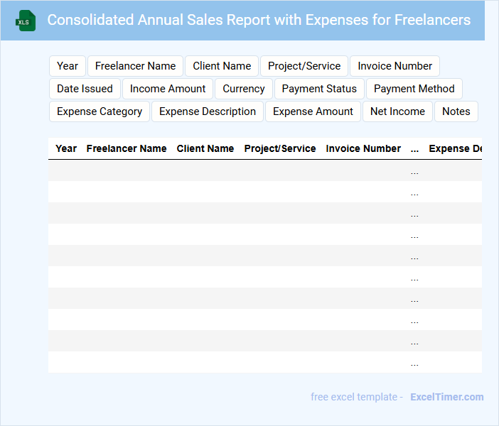Select the Date Issued tag
The height and width of the screenshot is (426, 499).
point(85,89)
